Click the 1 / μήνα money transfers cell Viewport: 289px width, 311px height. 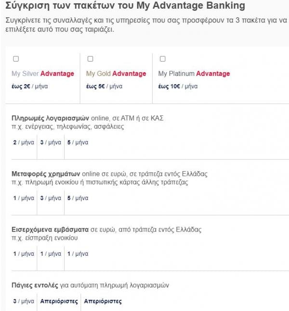pyautogui.click(x=24, y=198)
